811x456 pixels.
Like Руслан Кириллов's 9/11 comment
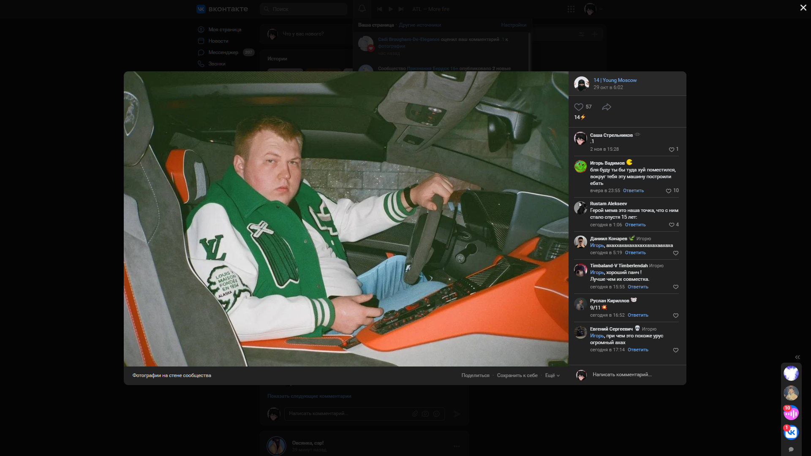point(675,315)
